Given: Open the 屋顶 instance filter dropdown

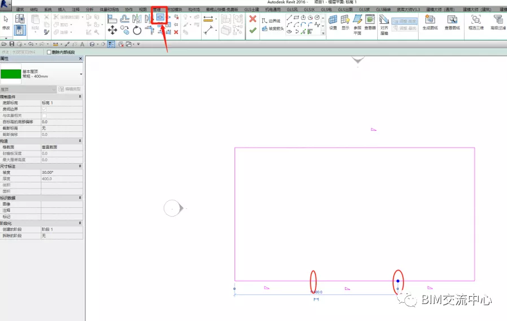Looking at the screenshot, I should (28, 89).
